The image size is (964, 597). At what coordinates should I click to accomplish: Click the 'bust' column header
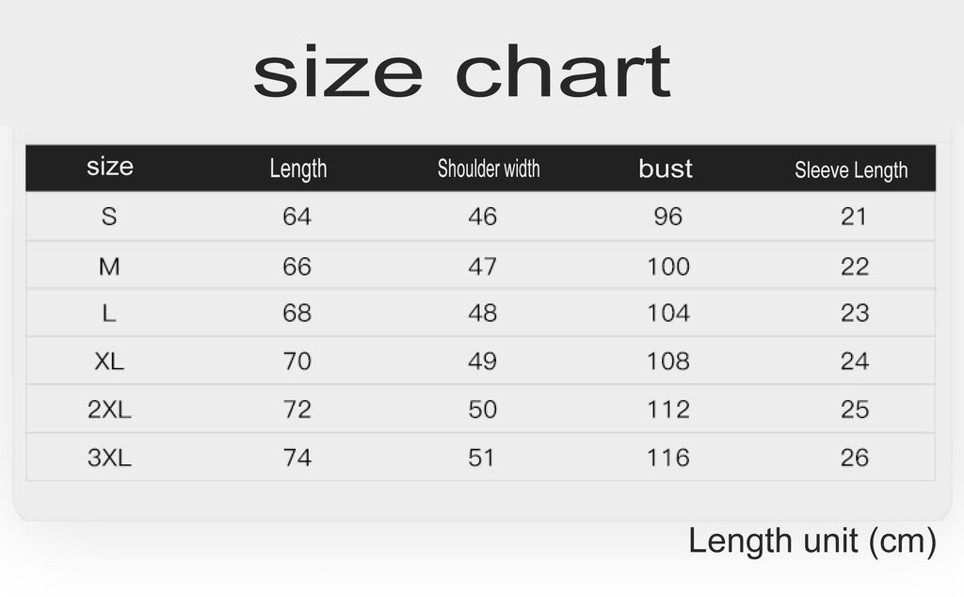click(666, 169)
